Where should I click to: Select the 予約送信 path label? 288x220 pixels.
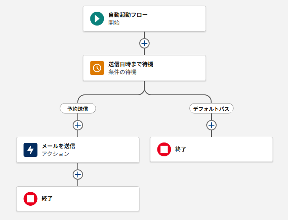pyautogui.click(x=78, y=109)
